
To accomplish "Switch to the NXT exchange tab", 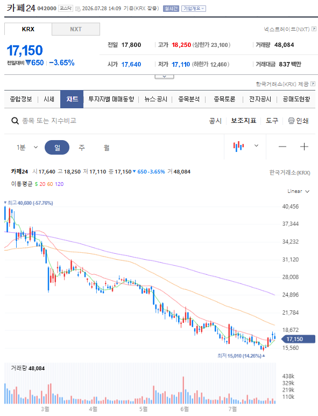I will (76, 29).
